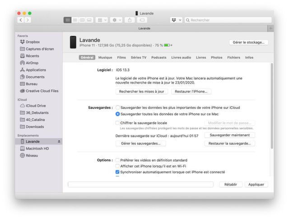Open Réseau in the sidebar
289x219 pixels.
pos(29,155)
